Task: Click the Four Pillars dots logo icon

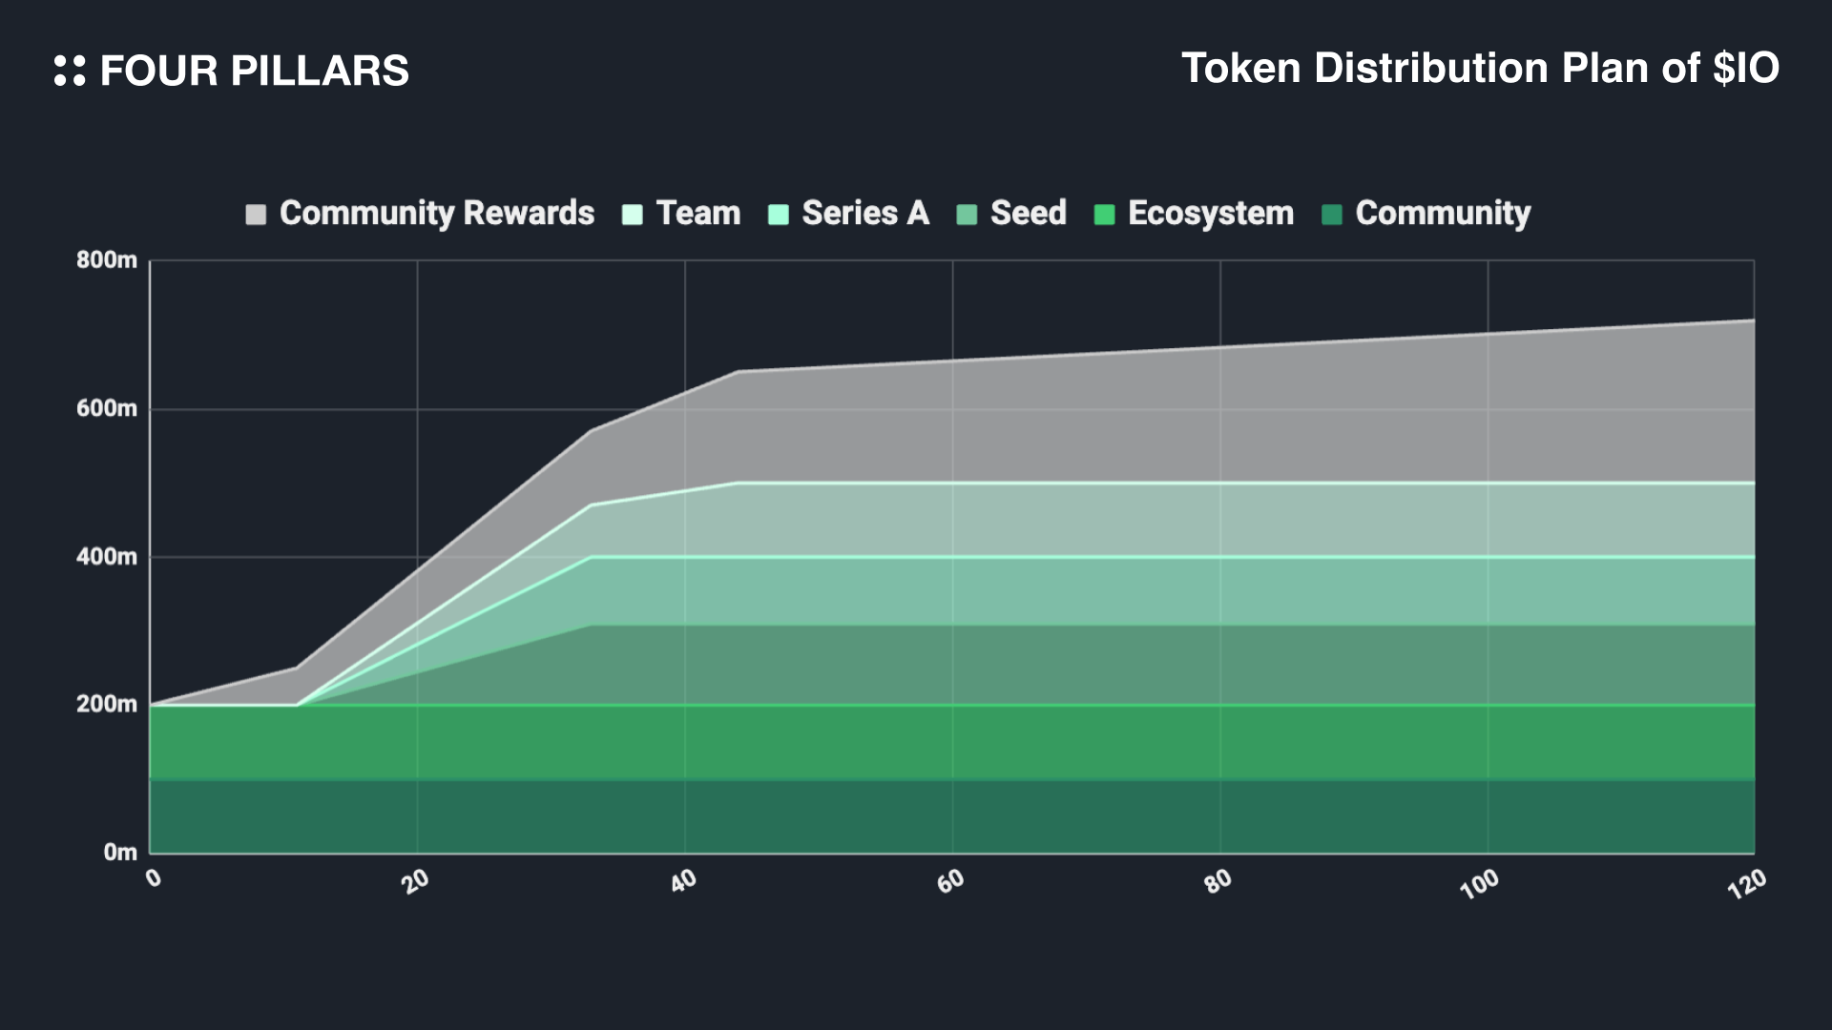Action: (x=70, y=71)
